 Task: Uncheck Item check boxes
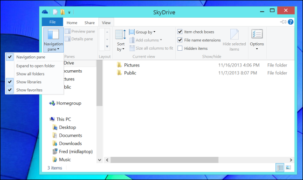(x=180, y=32)
